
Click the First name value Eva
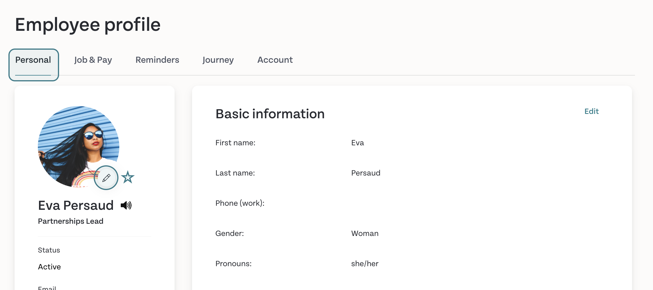(358, 143)
